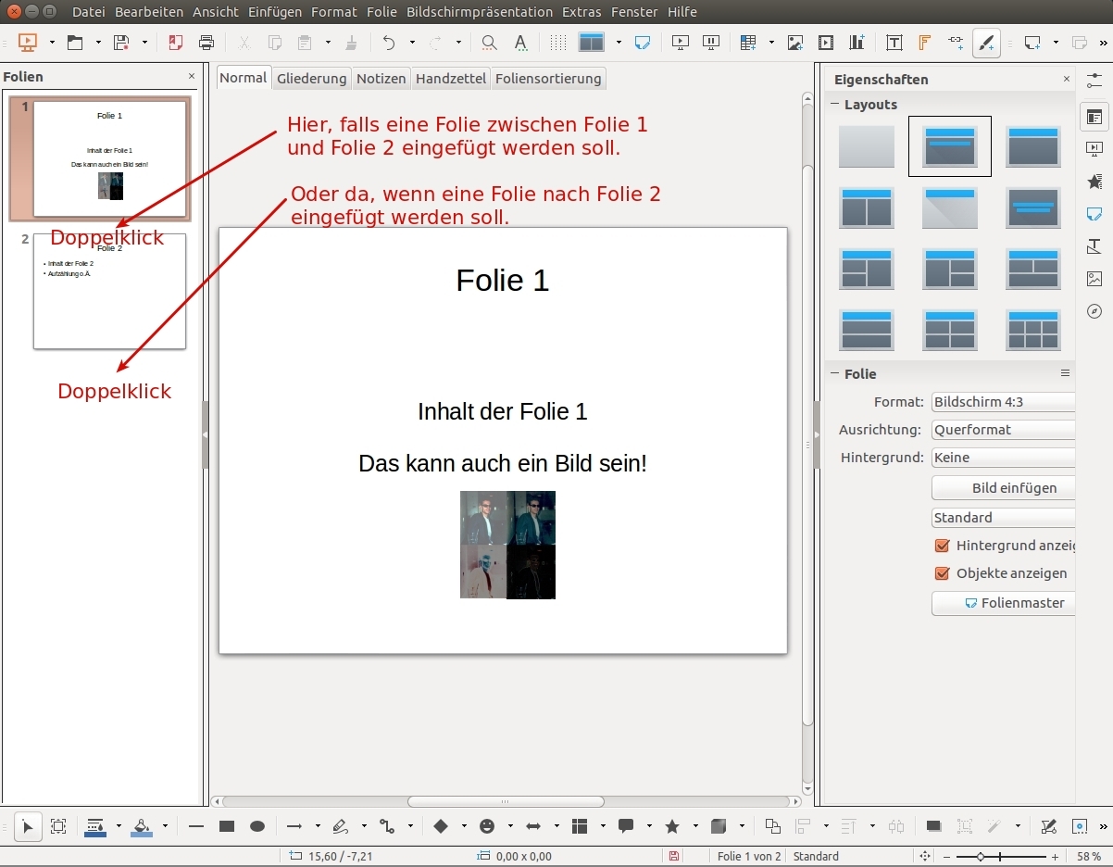The height and width of the screenshot is (867, 1113).
Task: Open the Format dropdown Bildschirm 4:3
Action: point(1003,402)
